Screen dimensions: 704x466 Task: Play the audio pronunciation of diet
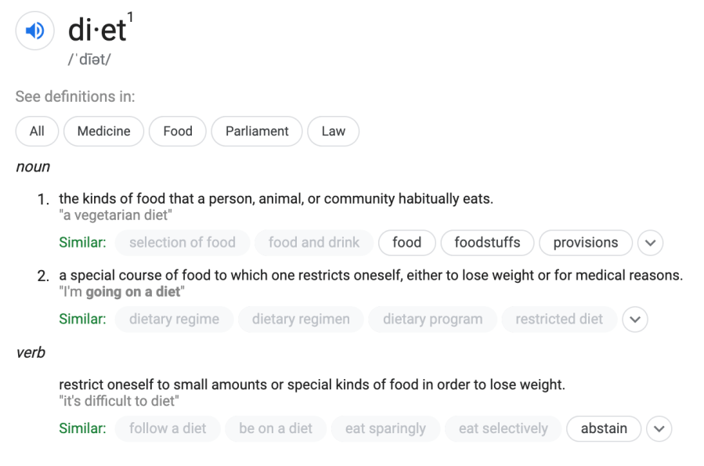click(34, 31)
